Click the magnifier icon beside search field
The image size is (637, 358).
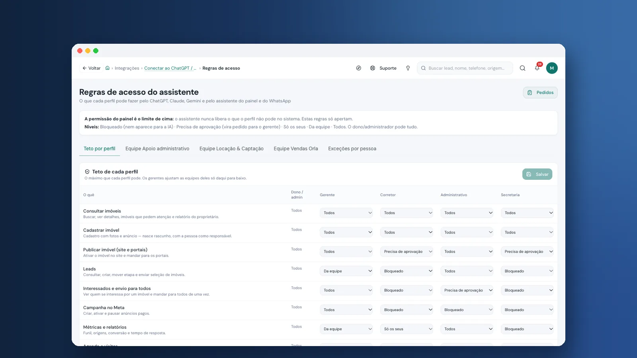click(522, 68)
